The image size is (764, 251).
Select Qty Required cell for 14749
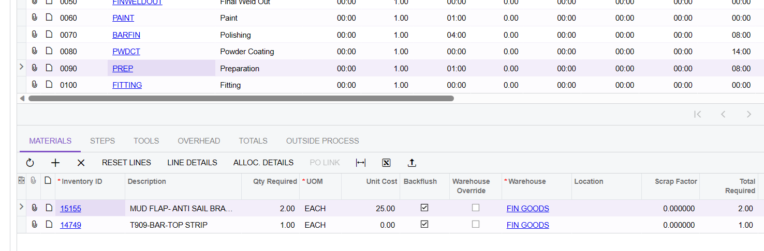tap(270, 225)
